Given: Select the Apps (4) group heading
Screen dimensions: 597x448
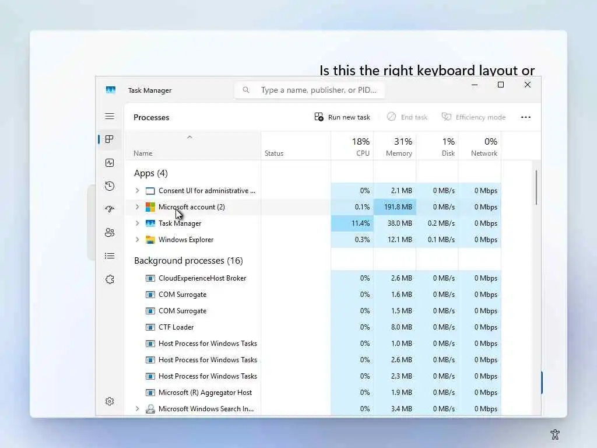Looking at the screenshot, I should pos(151,173).
